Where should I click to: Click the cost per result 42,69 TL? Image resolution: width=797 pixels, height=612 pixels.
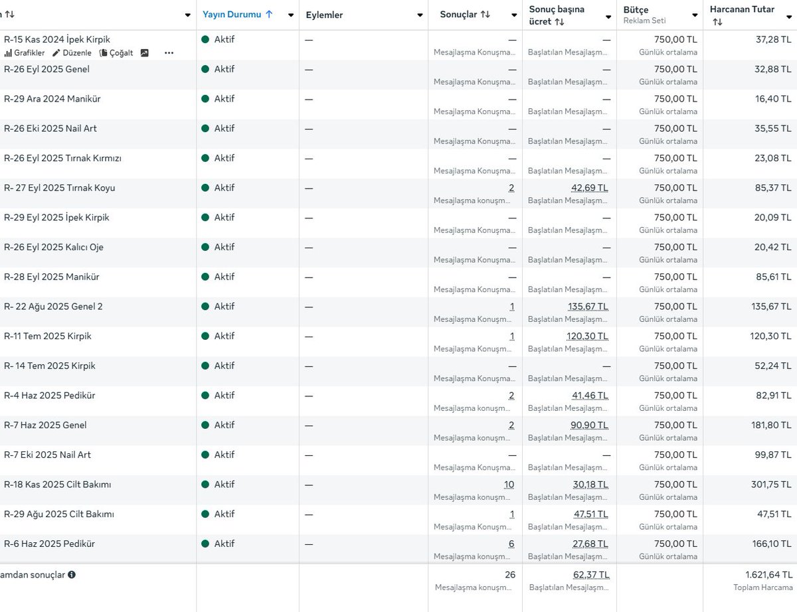590,188
